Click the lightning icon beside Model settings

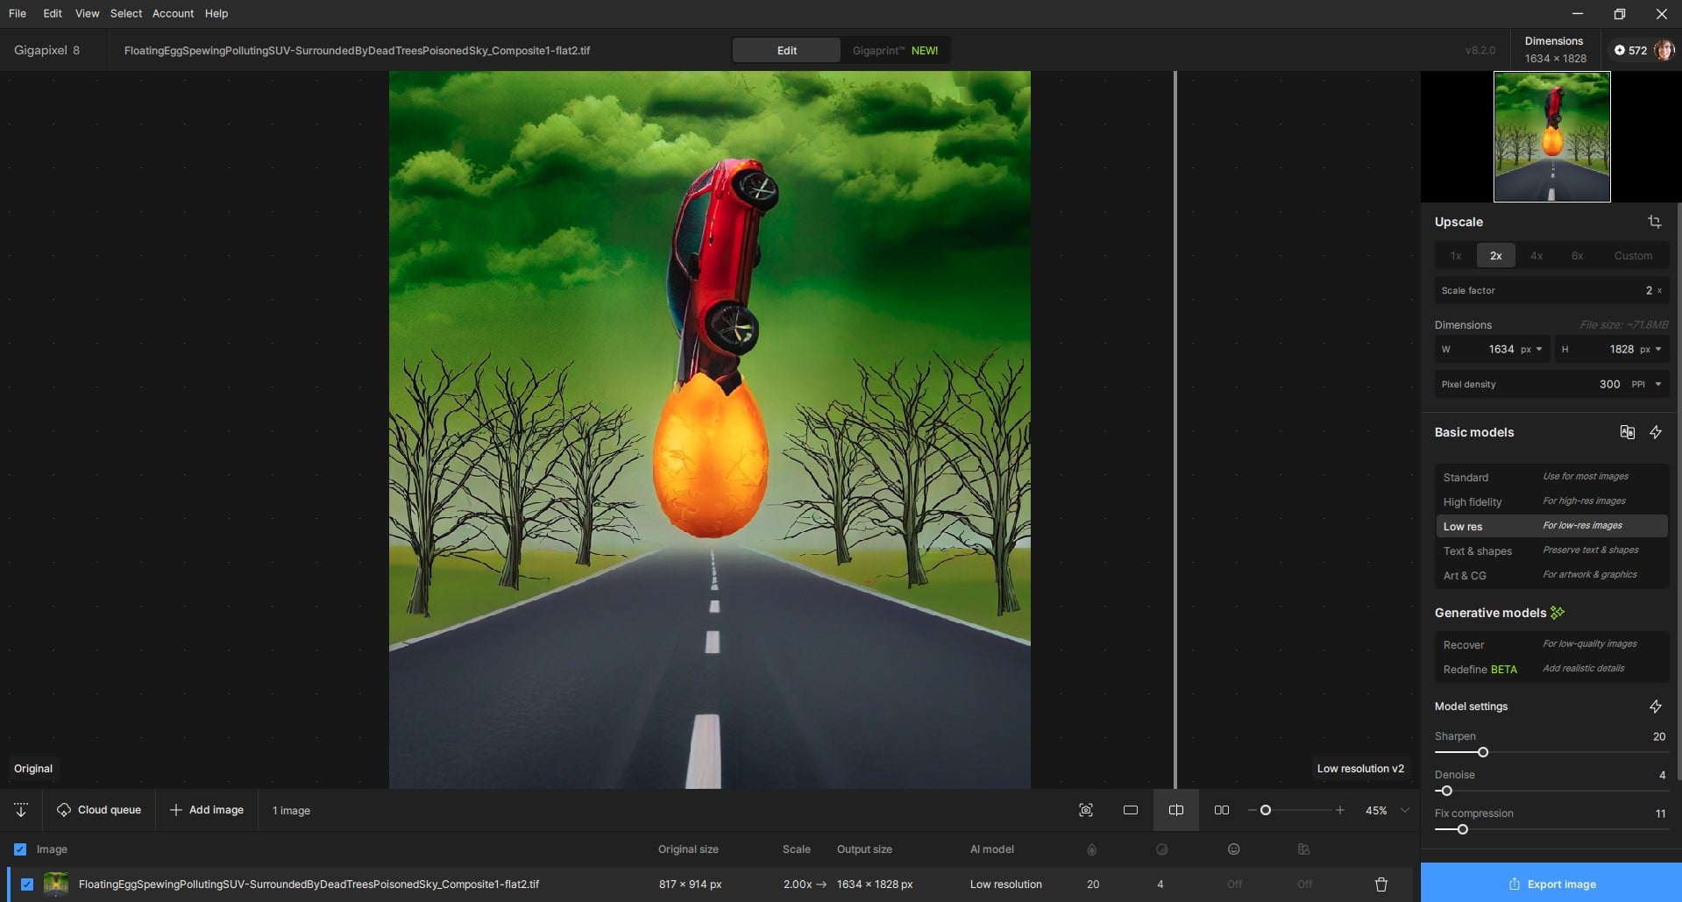(x=1656, y=707)
